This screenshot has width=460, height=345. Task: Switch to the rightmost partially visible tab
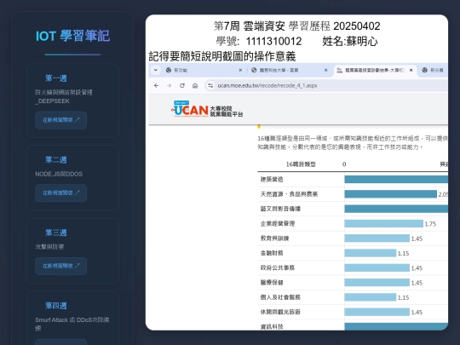tap(434, 70)
